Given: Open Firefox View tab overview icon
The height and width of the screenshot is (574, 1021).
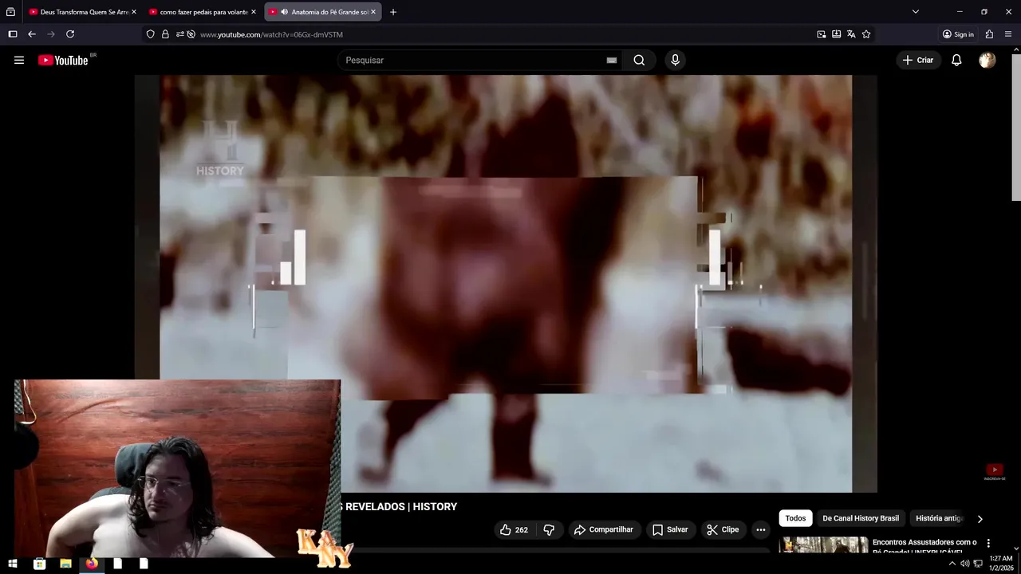Looking at the screenshot, I should (10, 12).
